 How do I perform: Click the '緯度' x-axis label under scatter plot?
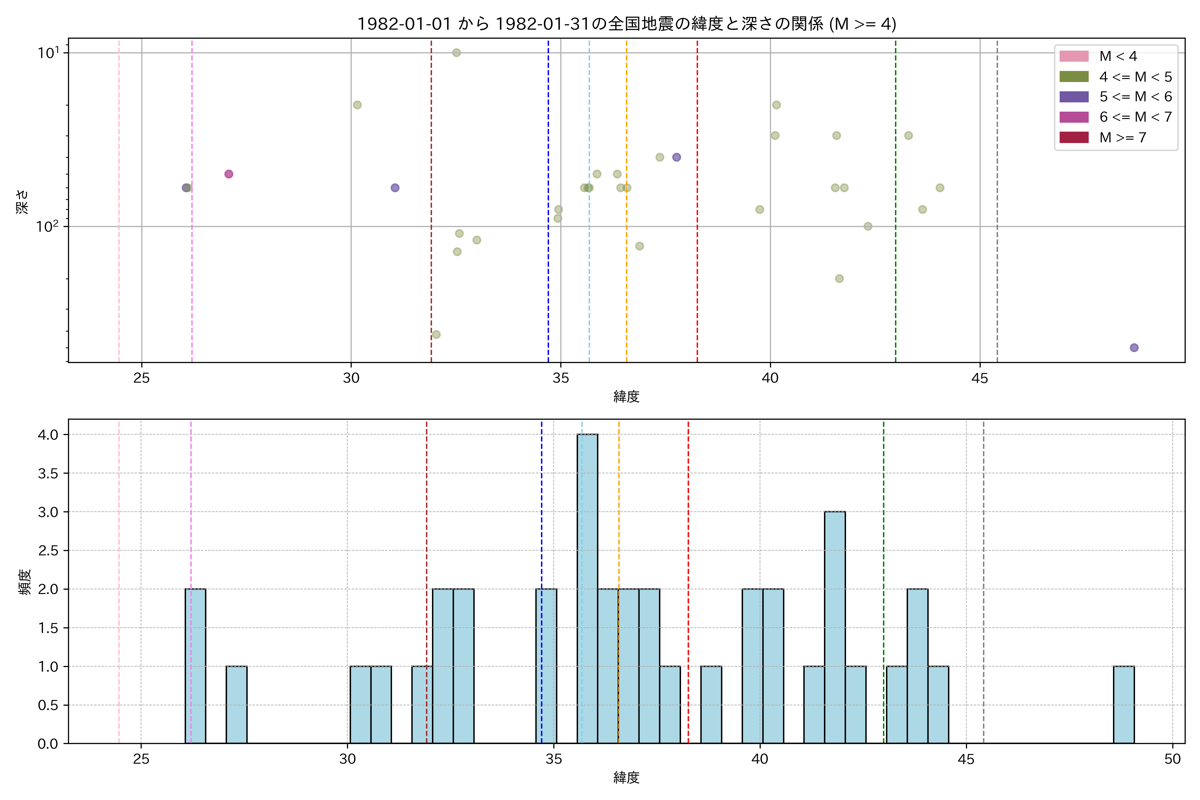click(x=627, y=396)
